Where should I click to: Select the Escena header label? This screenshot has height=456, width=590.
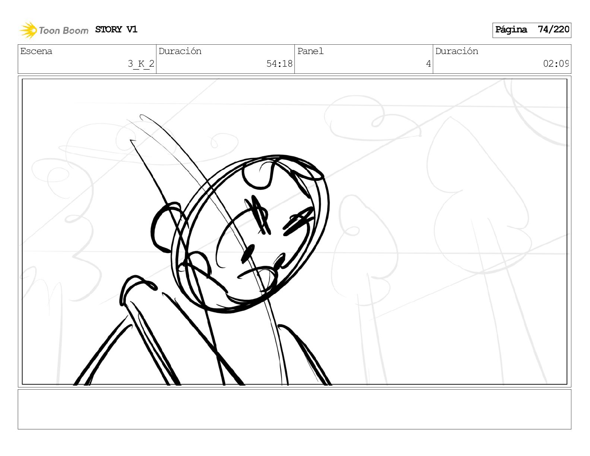tap(36, 51)
